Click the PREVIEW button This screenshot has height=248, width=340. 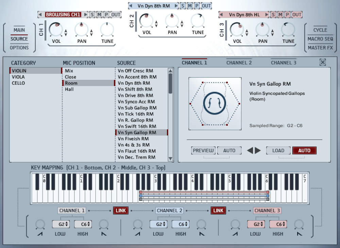tap(203, 150)
